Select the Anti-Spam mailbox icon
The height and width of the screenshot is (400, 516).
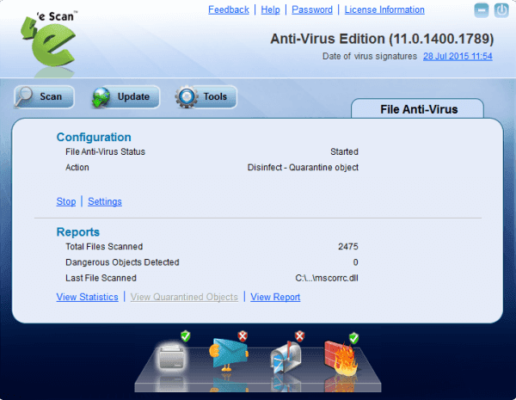point(286,357)
